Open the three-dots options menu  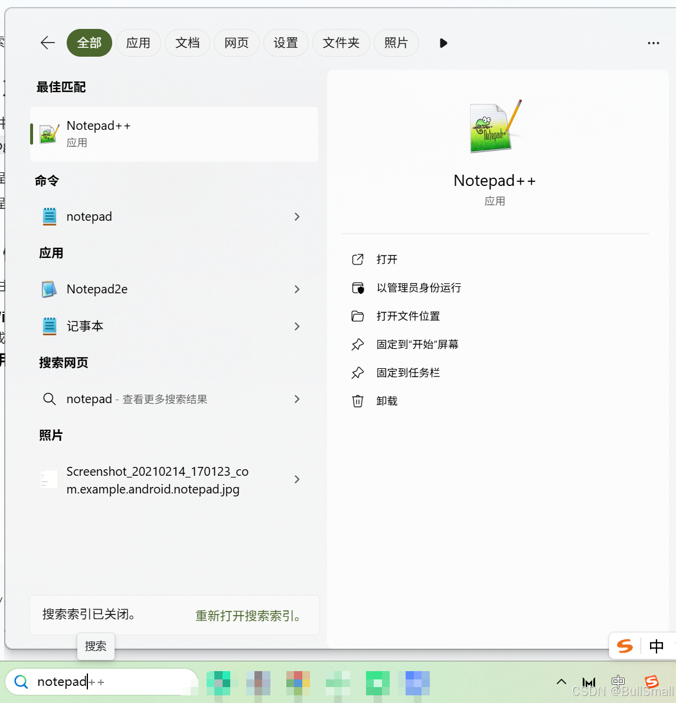point(653,43)
